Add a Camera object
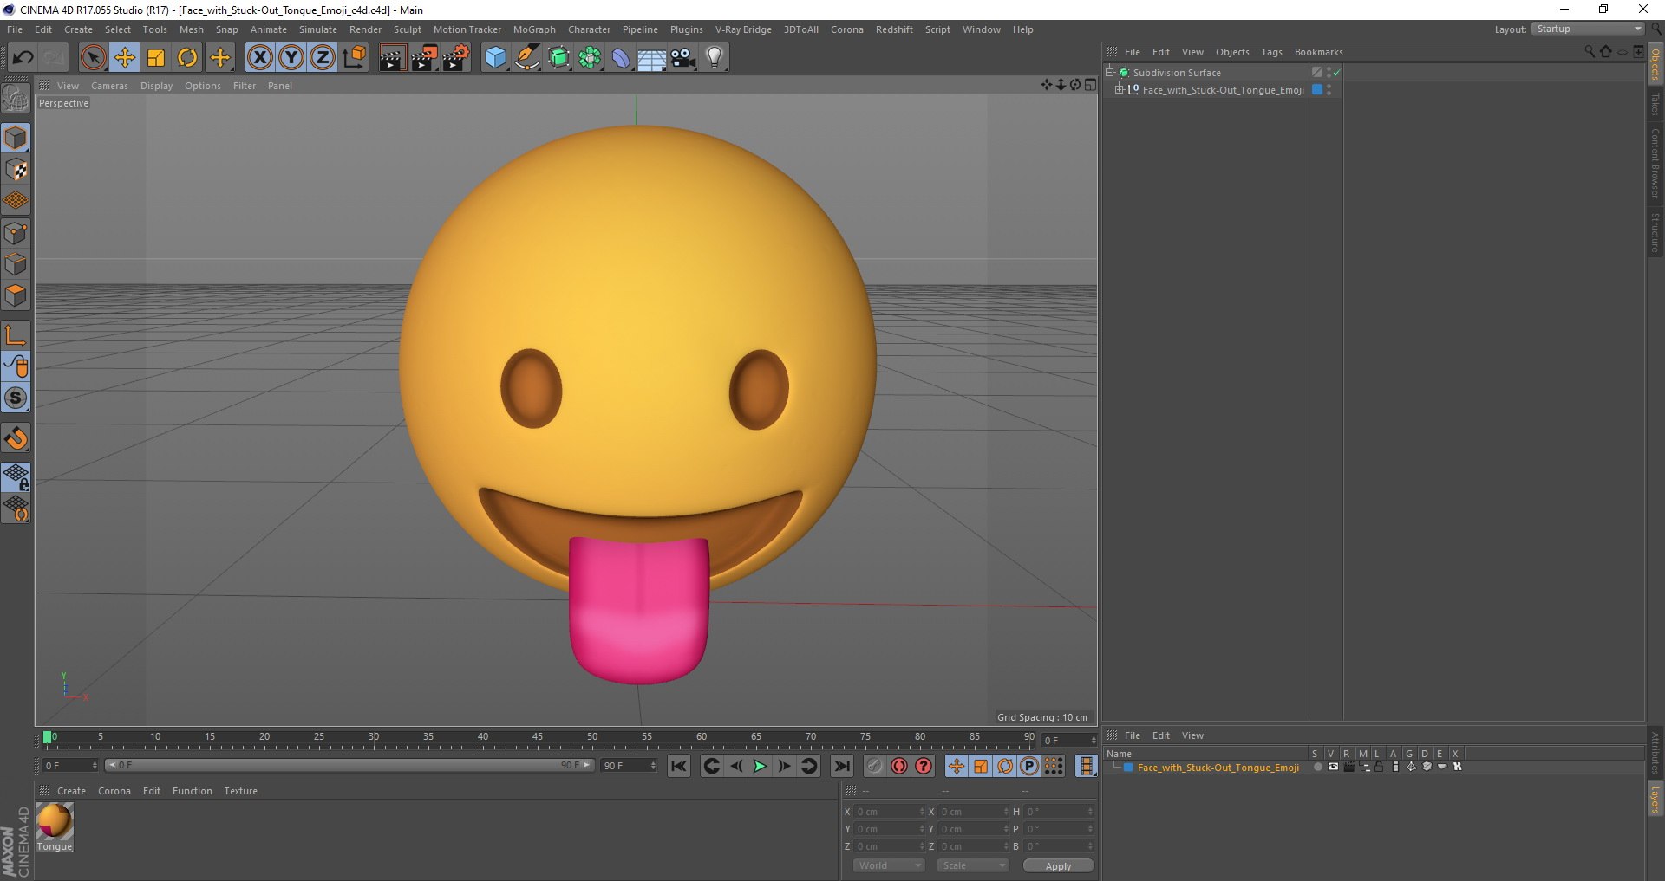Viewport: 1665px width, 881px height. coord(683,58)
